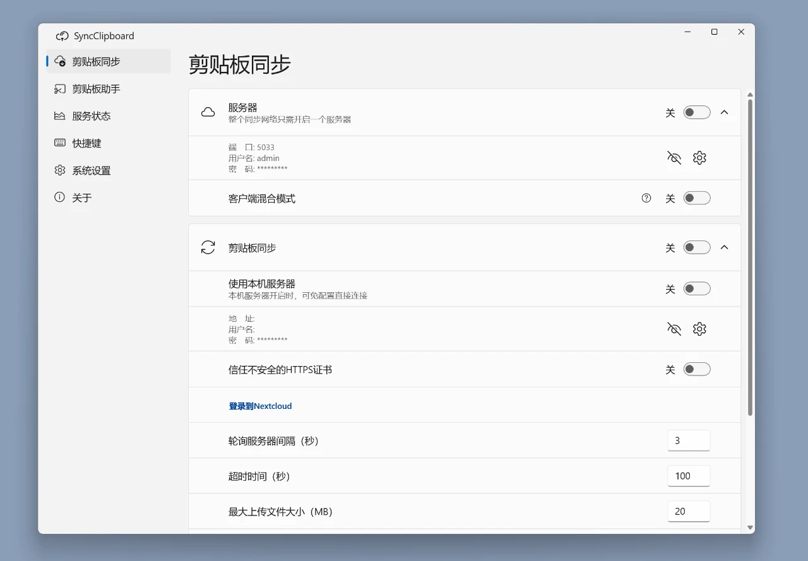The width and height of the screenshot is (808, 561).
Task: Open 剪贴板同步 page in sidebar
Action: (109, 61)
